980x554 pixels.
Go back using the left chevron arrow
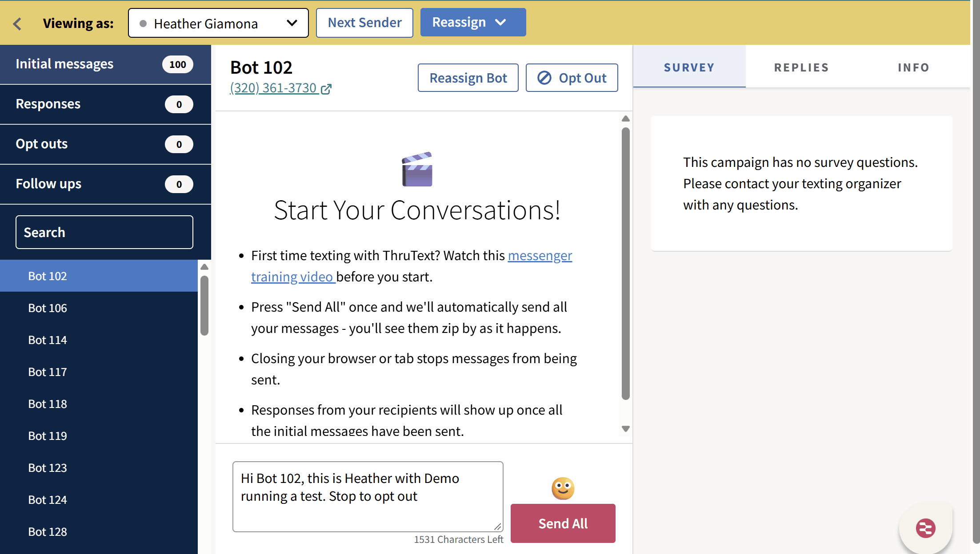pos(17,24)
